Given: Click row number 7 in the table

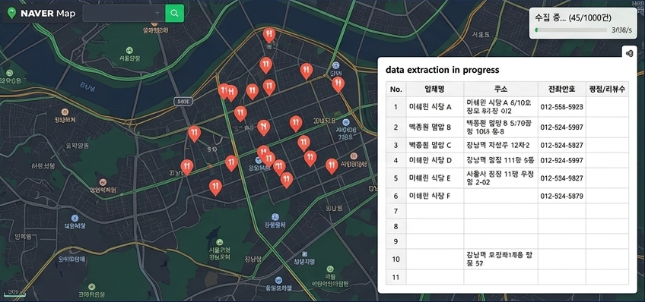Looking at the screenshot, I should 396,211.
